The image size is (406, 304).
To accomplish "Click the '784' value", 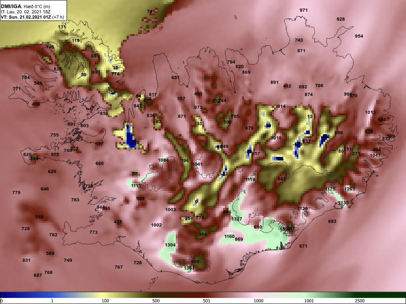I will tap(26, 77).
